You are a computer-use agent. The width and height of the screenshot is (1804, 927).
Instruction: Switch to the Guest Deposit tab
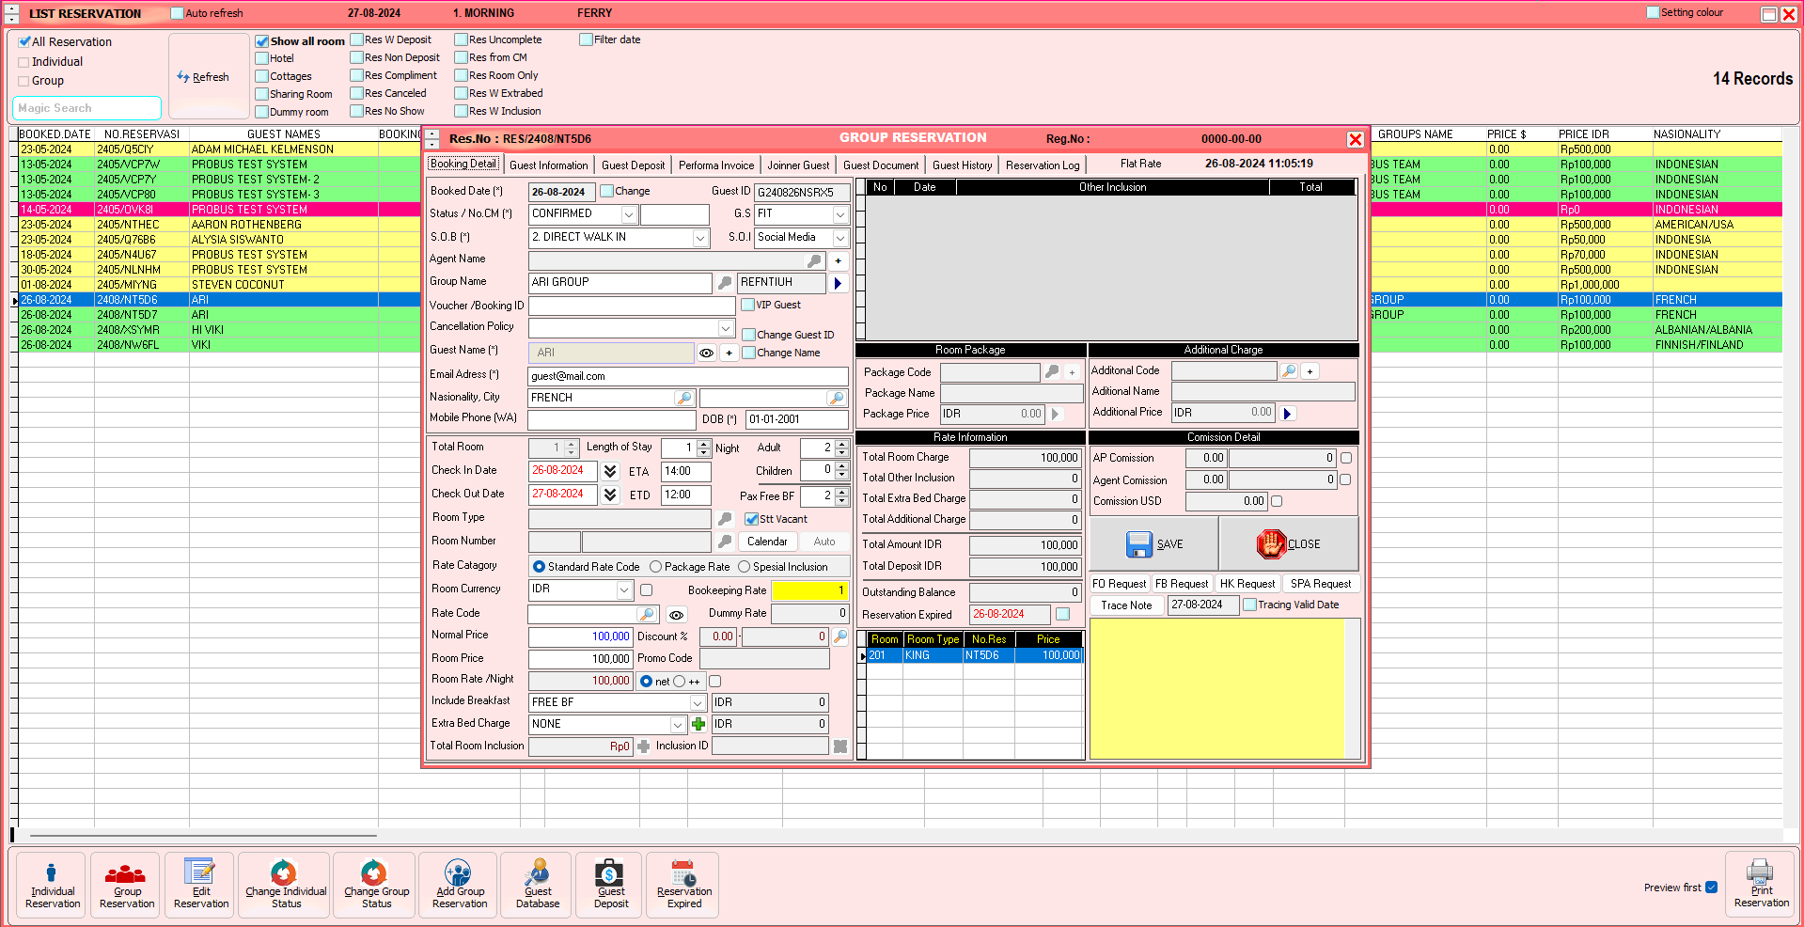pos(633,165)
